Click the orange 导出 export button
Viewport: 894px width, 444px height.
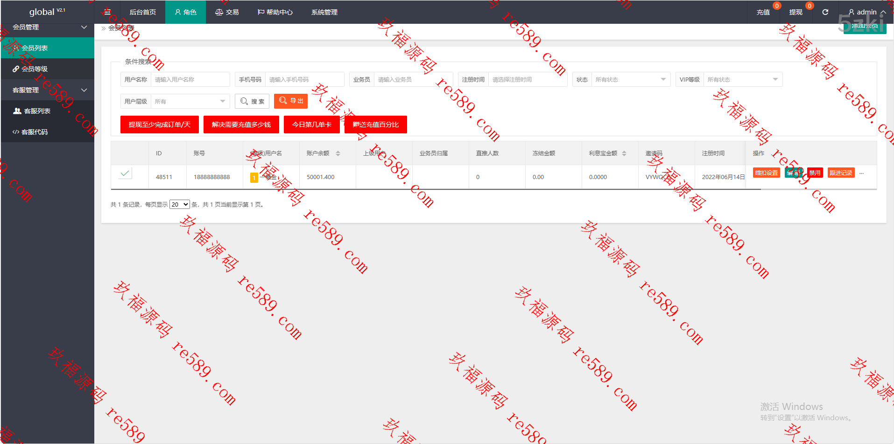tap(291, 101)
